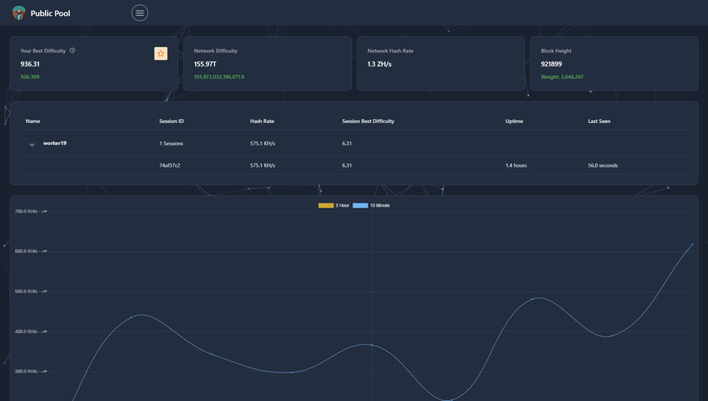Click the Public Pool logo icon
This screenshot has width=708, height=401.
click(x=19, y=12)
